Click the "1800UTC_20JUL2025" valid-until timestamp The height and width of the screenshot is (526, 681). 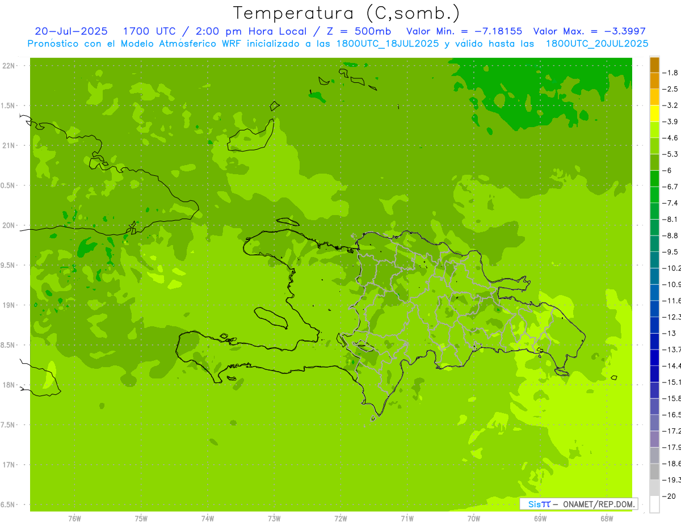[597, 44]
